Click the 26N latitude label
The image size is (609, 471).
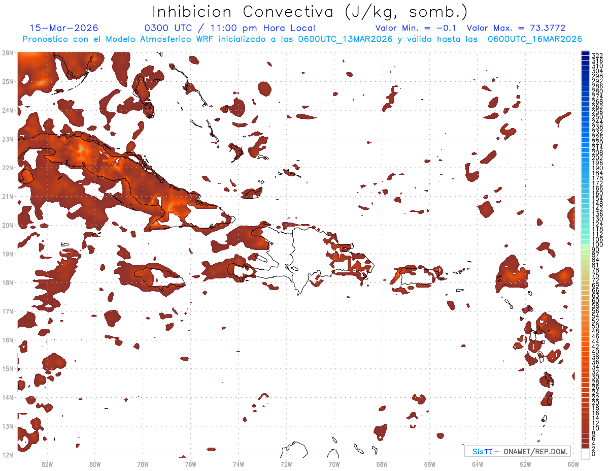7,52
